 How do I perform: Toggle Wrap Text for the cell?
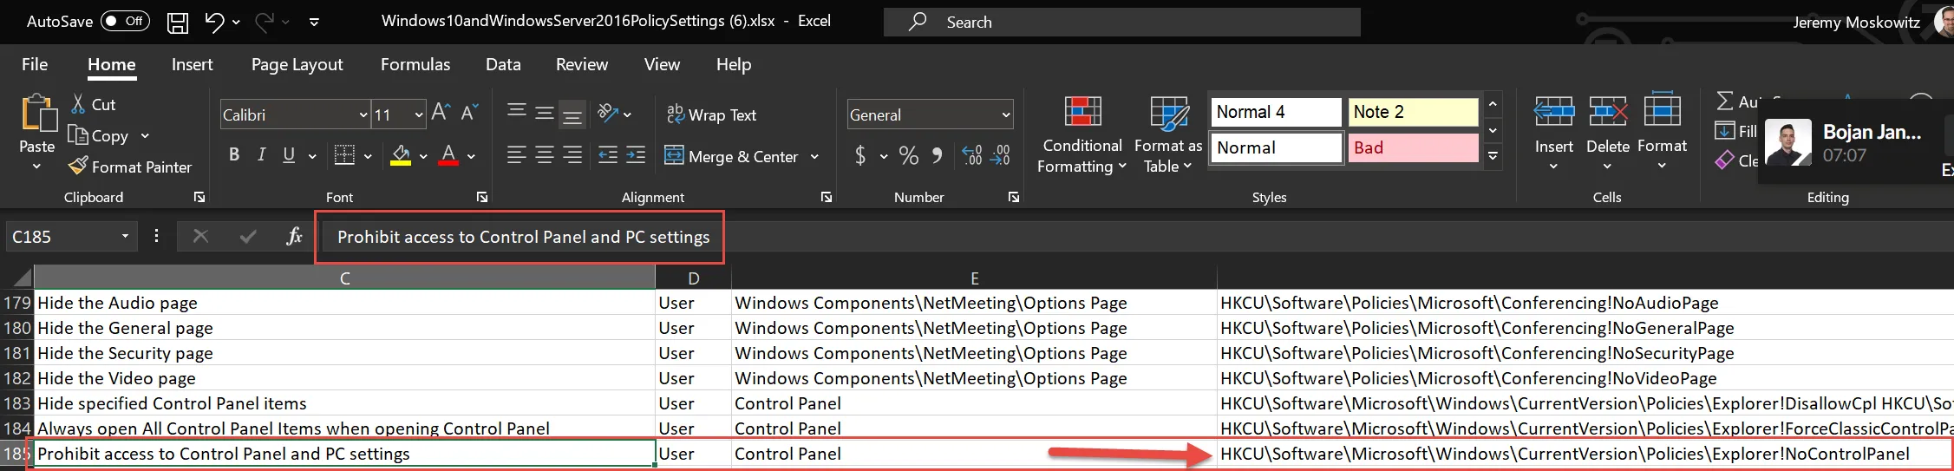711,114
